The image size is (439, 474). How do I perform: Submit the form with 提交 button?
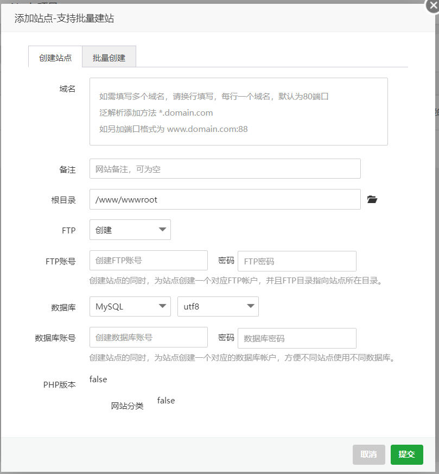(x=406, y=454)
